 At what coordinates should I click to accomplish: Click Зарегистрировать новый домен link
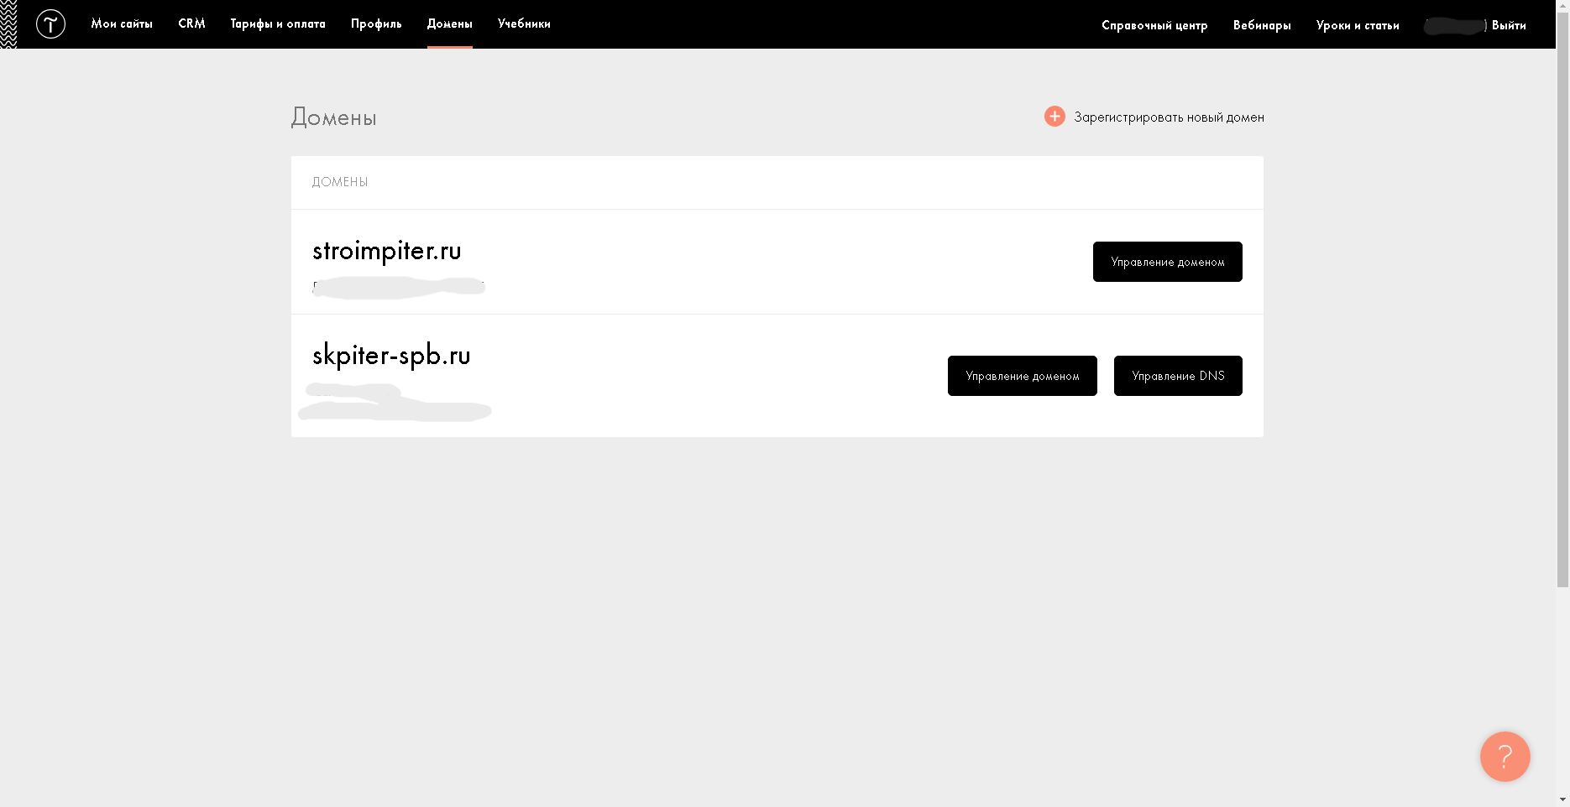pos(1169,117)
